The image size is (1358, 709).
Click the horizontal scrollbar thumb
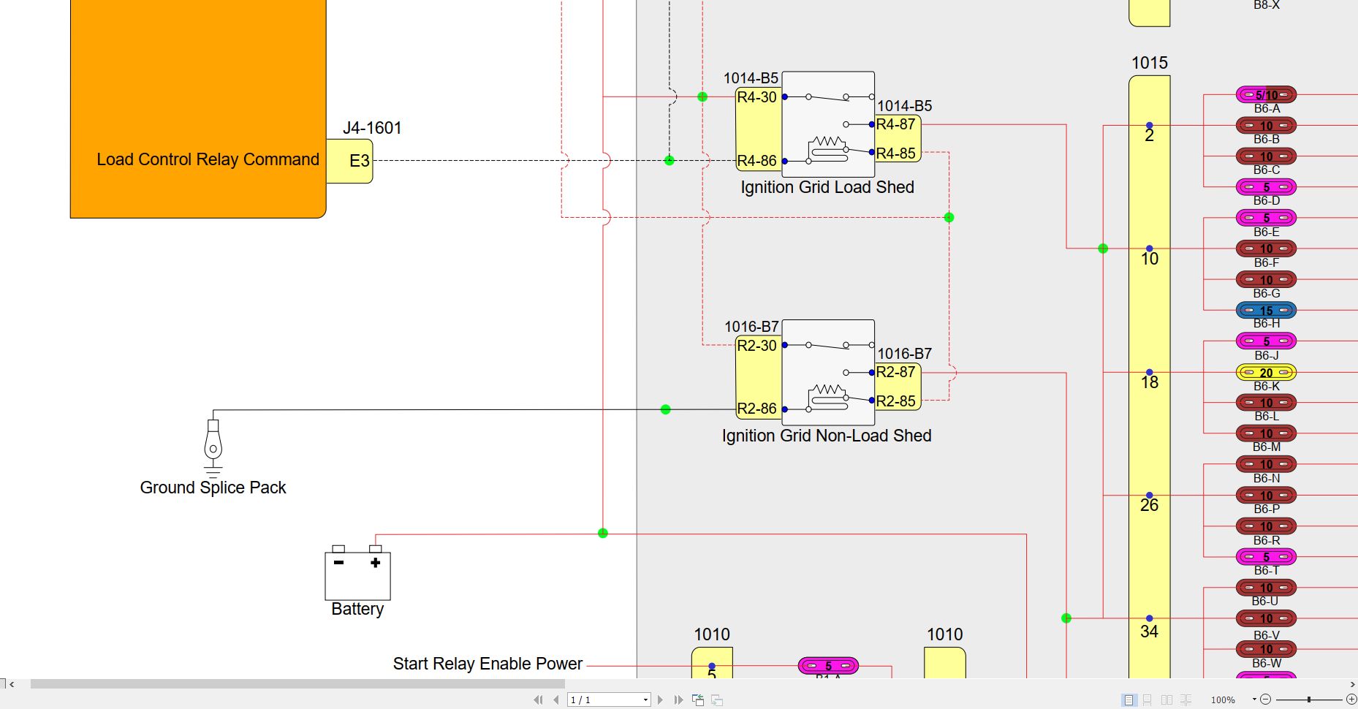coord(297,684)
